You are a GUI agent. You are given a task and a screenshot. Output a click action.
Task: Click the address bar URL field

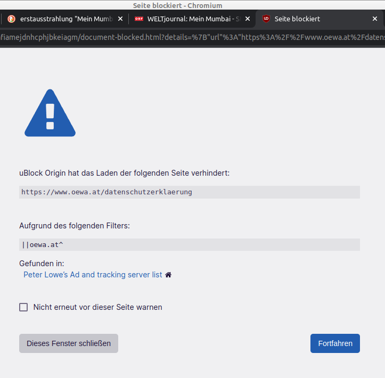coord(193,37)
